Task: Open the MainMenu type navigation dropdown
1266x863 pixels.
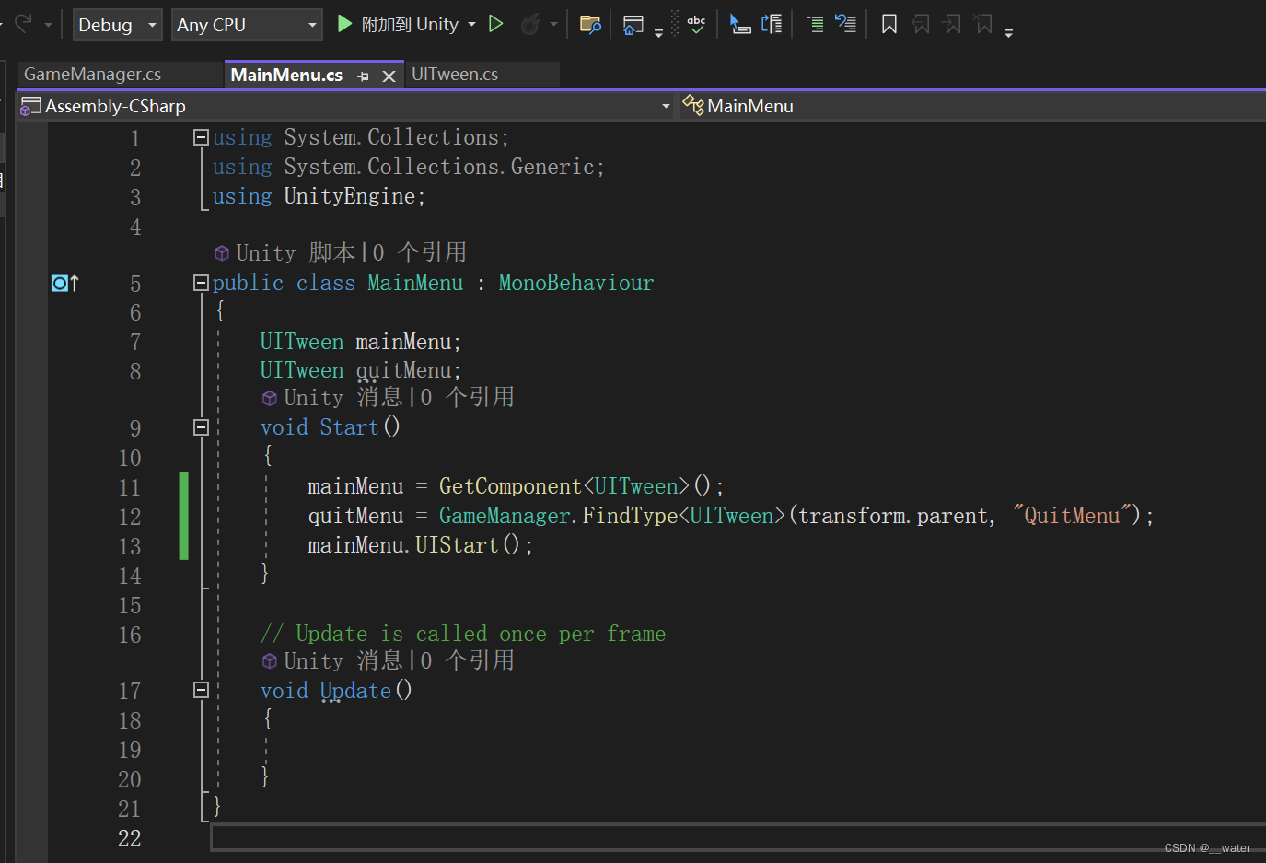Action: pyautogui.click(x=972, y=106)
